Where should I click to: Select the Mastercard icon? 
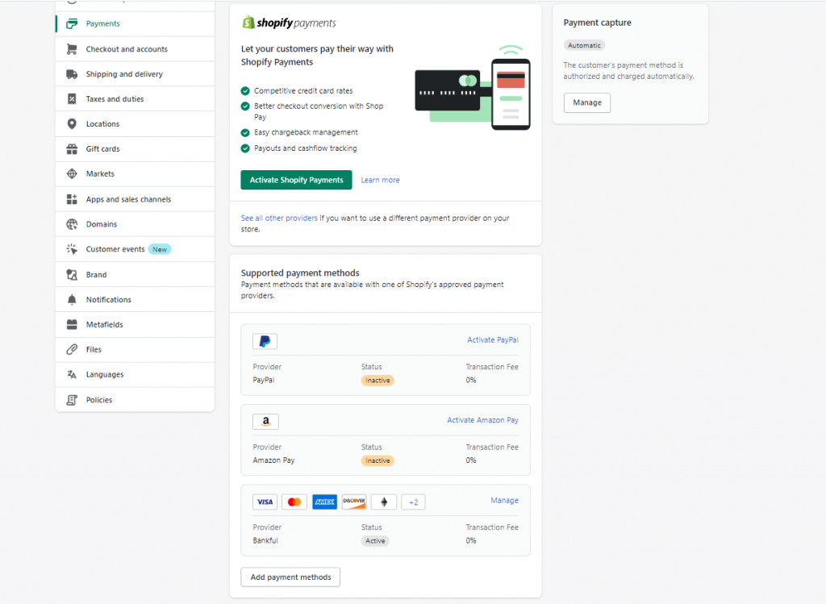coord(294,502)
